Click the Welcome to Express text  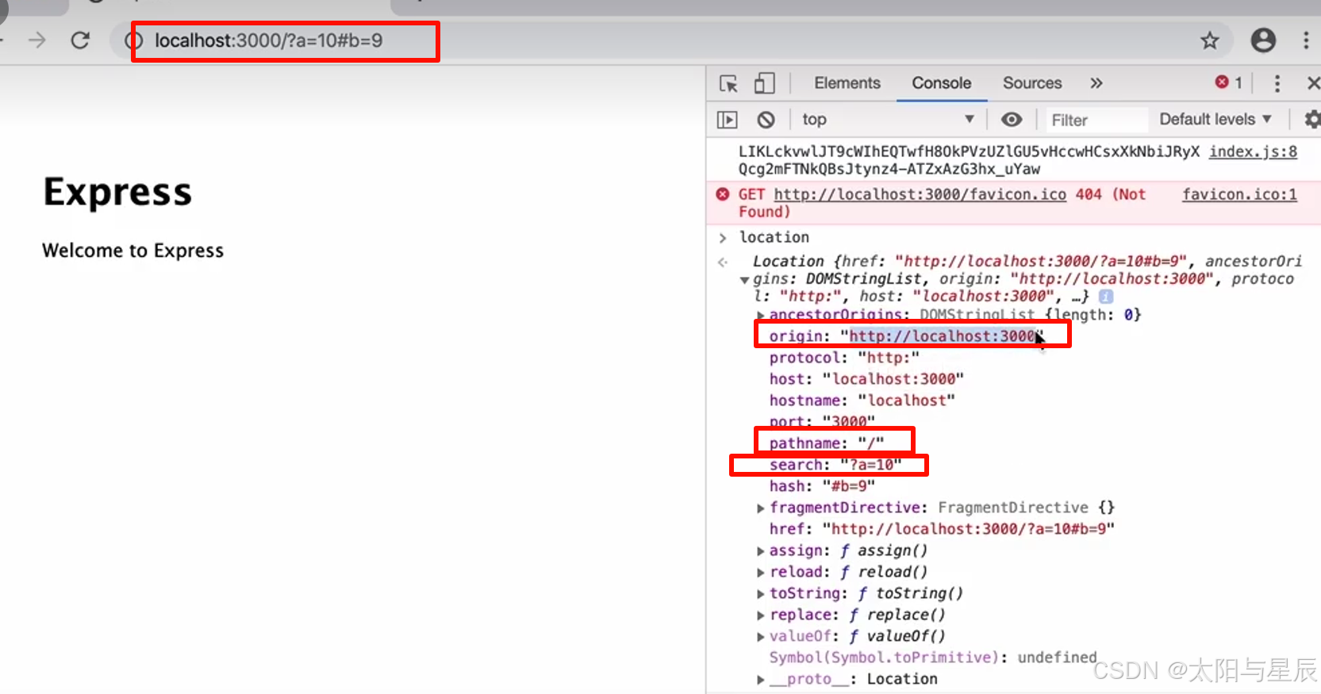133,251
